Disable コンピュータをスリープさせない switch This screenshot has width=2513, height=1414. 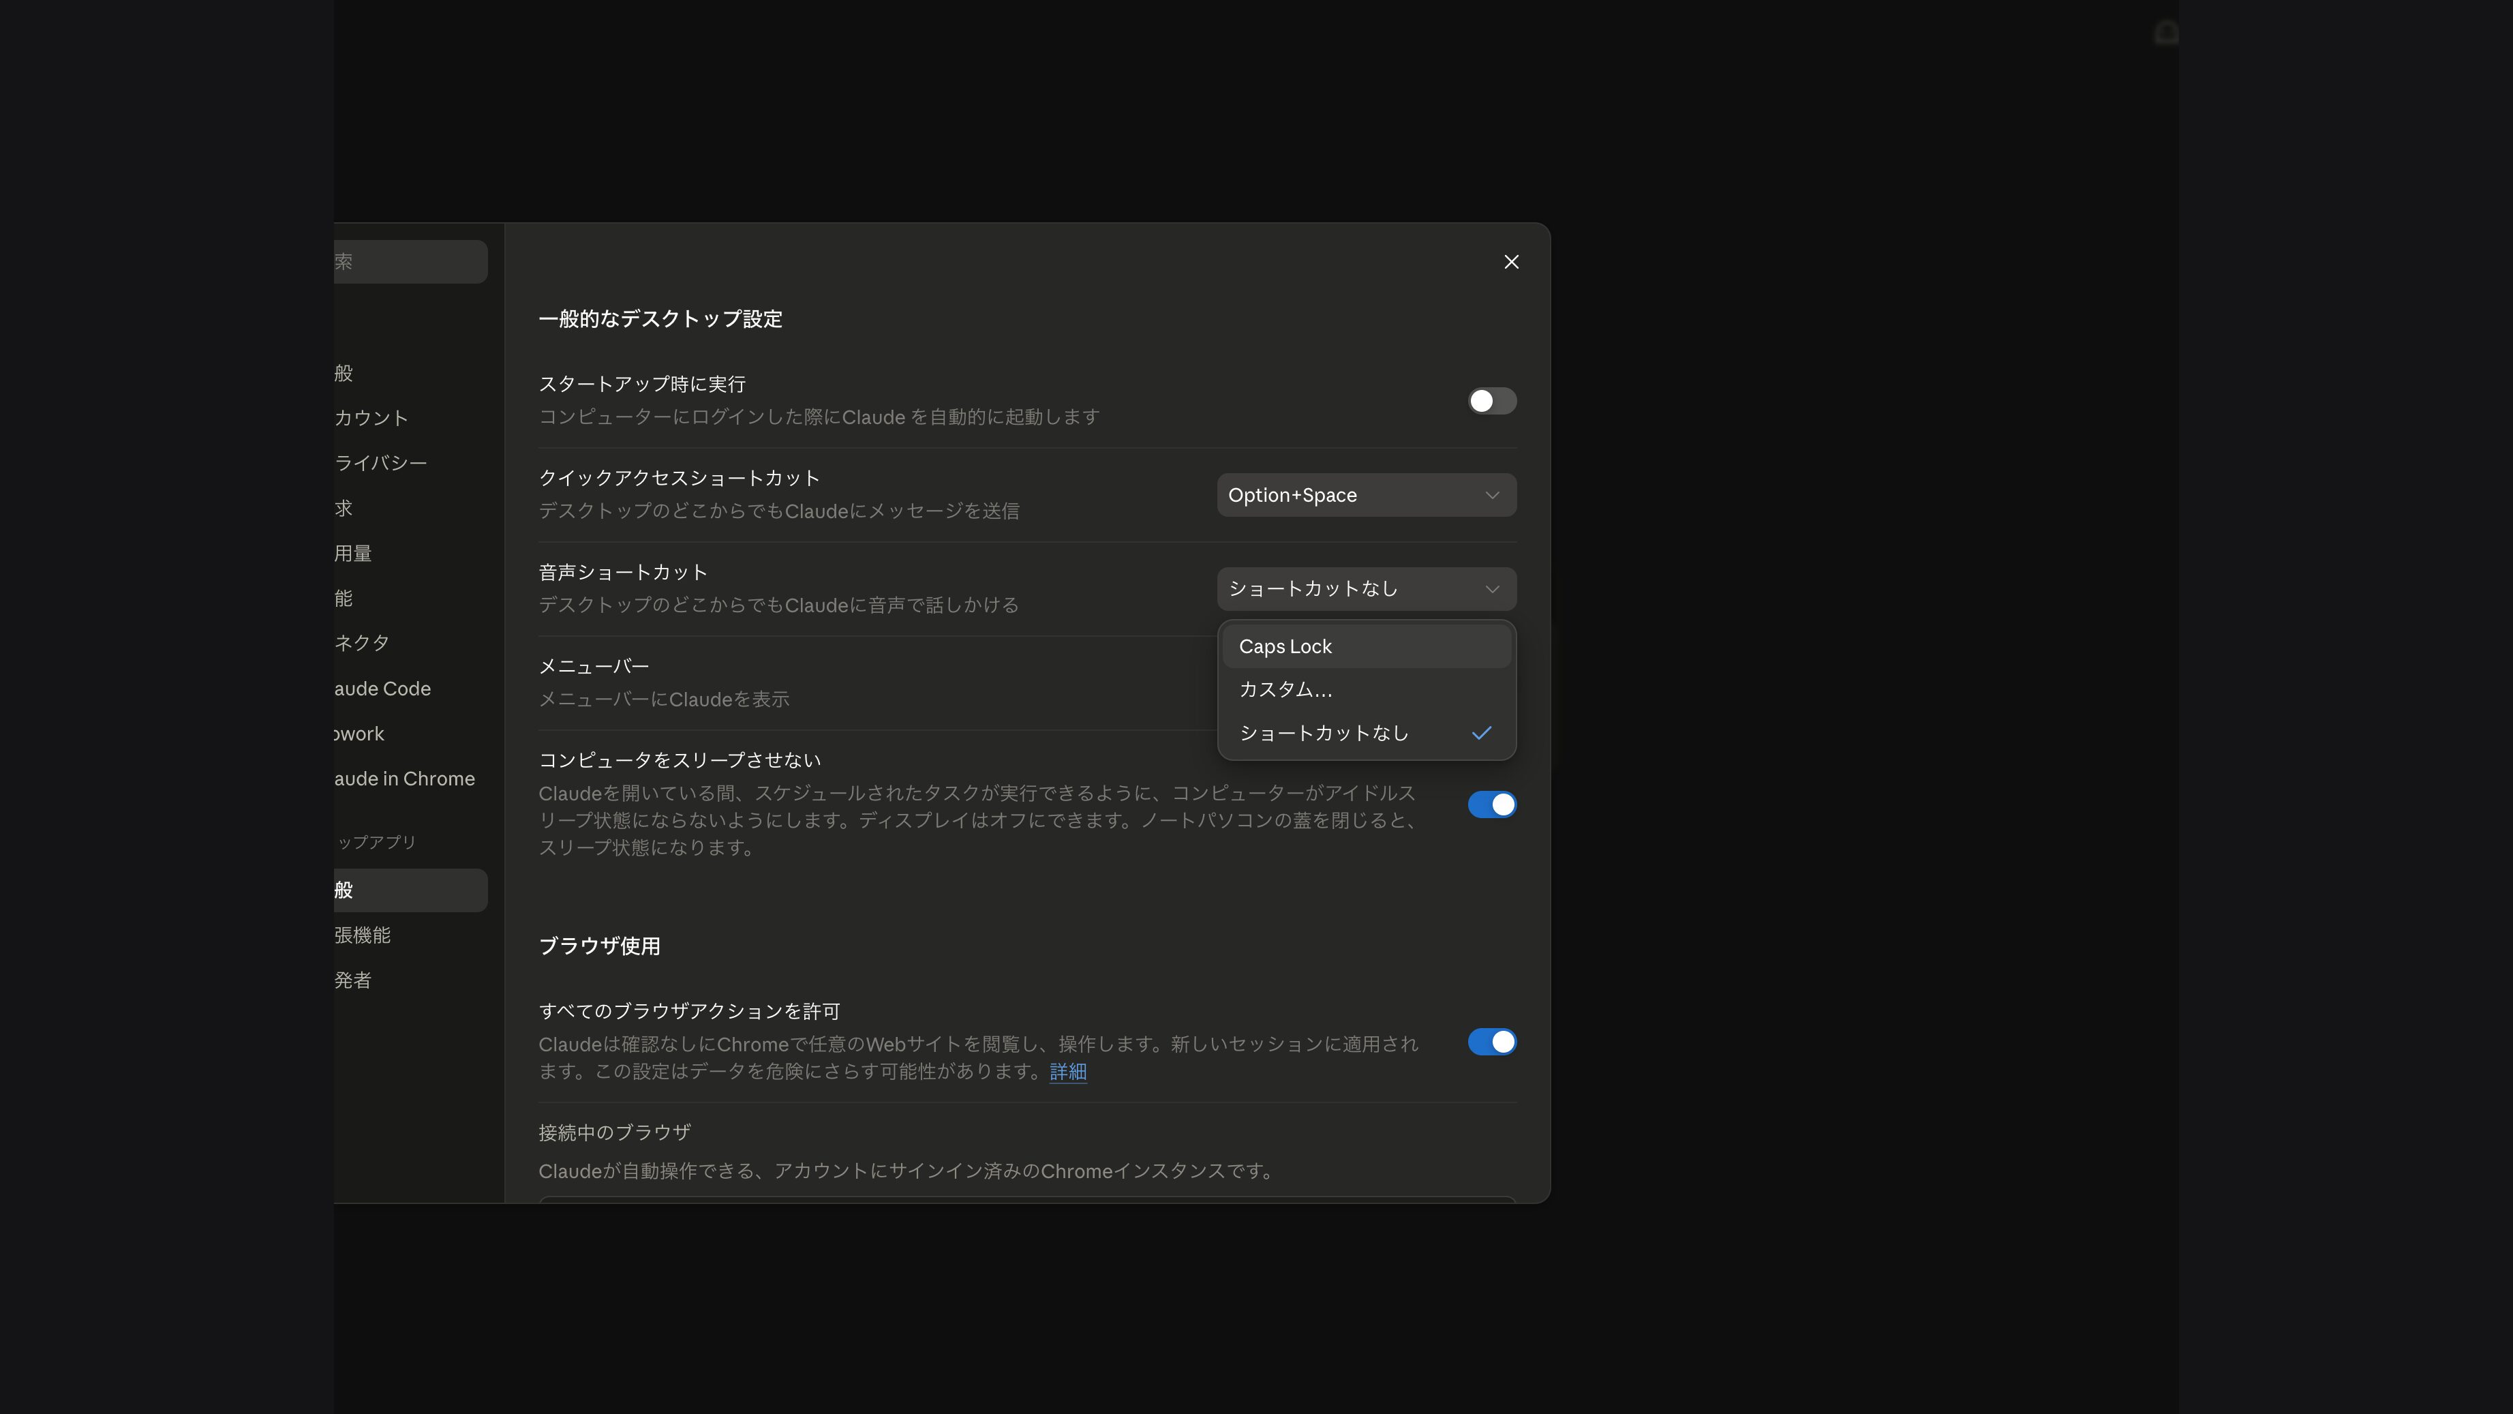pos(1491,804)
